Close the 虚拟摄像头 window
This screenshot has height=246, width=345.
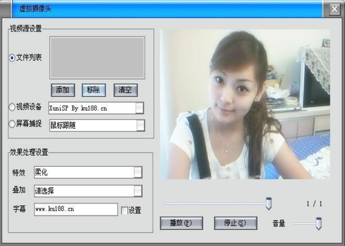click(335, 9)
